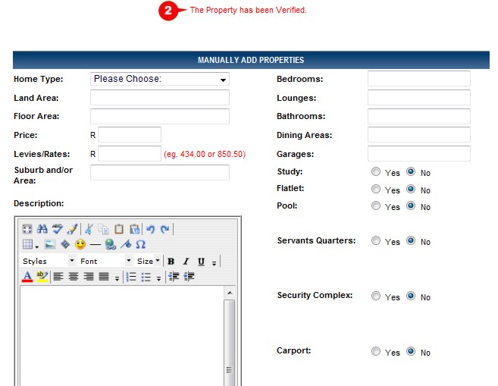Expand more options after underline button
The image size is (498, 386).
coord(215,263)
